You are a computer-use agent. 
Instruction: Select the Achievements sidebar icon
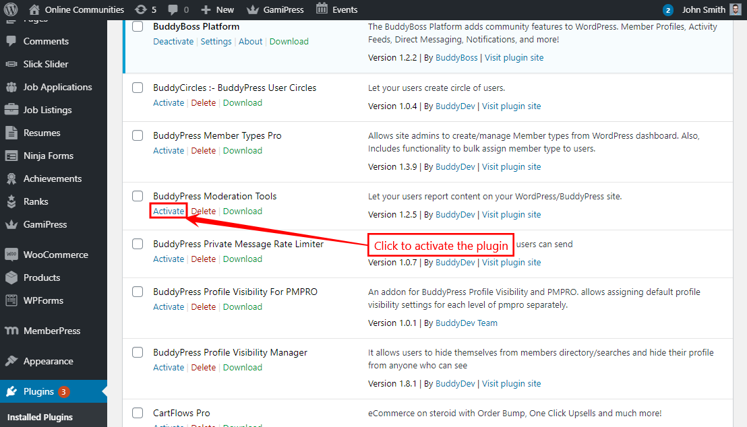point(11,178)
